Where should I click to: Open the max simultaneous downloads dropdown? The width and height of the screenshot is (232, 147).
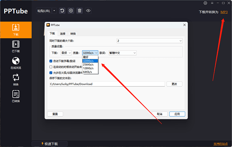click(x=150, y=41)
